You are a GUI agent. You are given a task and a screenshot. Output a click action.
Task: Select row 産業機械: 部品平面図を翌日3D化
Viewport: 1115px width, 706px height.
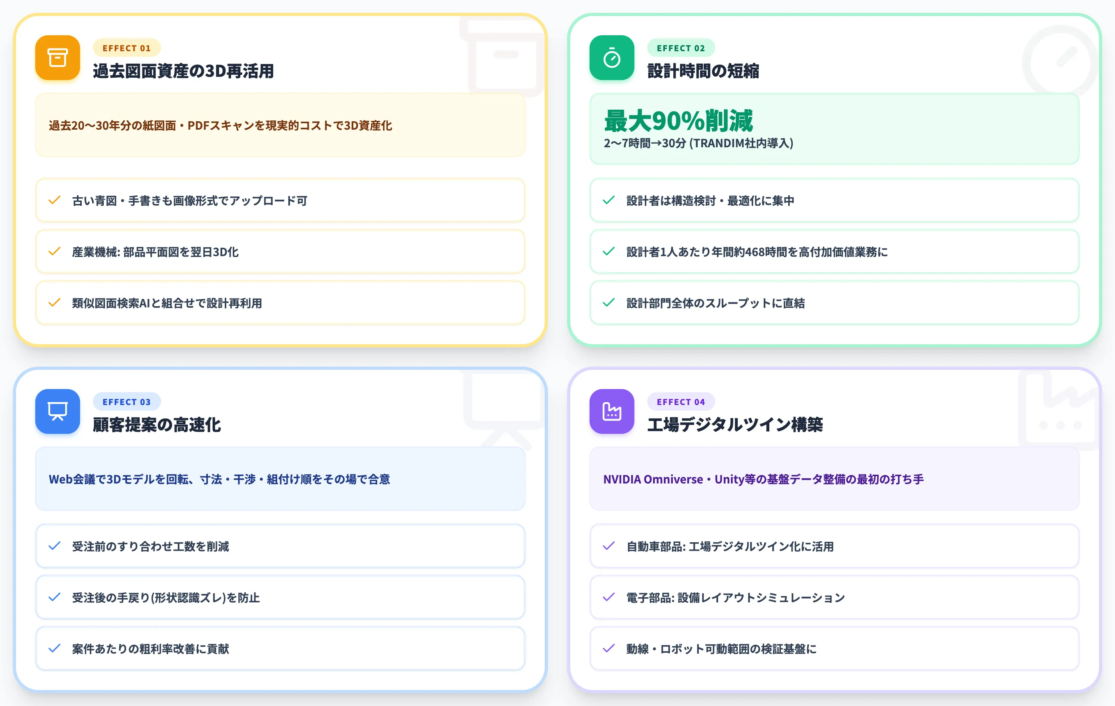click(x=280, y=252)
